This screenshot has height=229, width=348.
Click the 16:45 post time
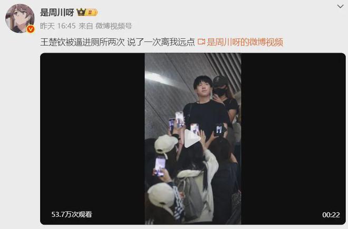click(66, 26)
